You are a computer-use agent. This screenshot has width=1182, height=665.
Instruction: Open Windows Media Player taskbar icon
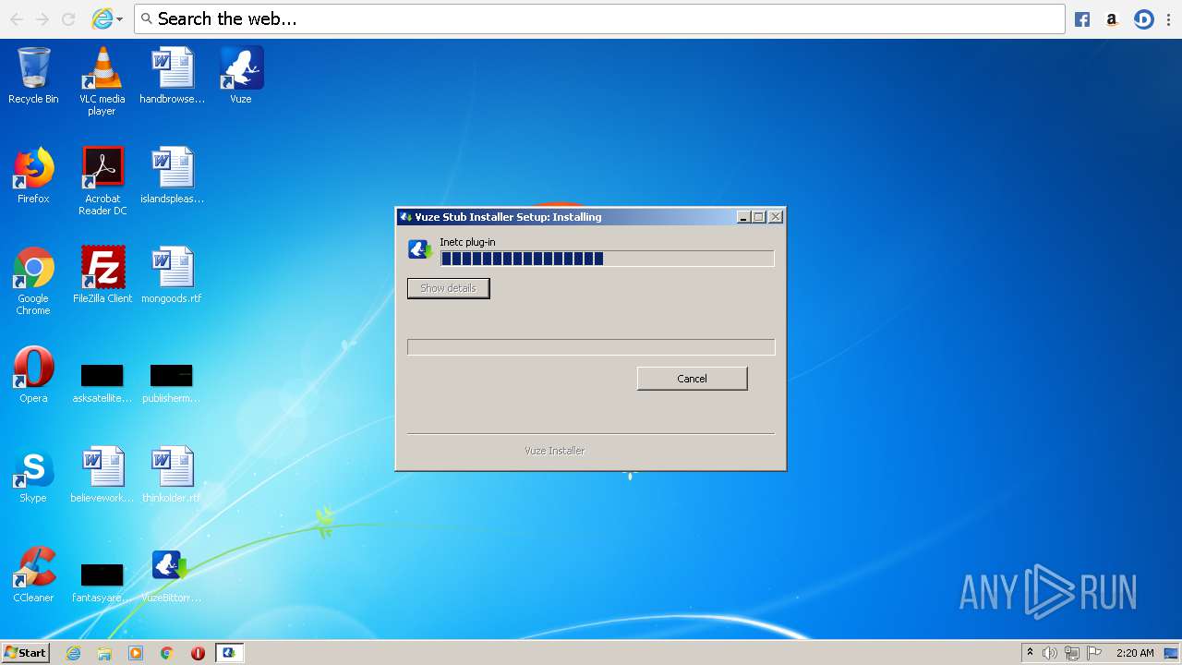[136, 653]
